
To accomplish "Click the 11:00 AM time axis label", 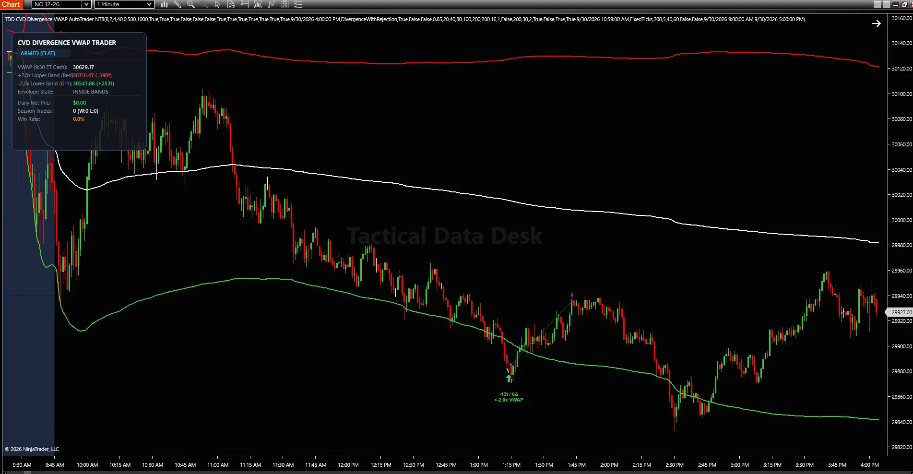I will coord(218,465).
